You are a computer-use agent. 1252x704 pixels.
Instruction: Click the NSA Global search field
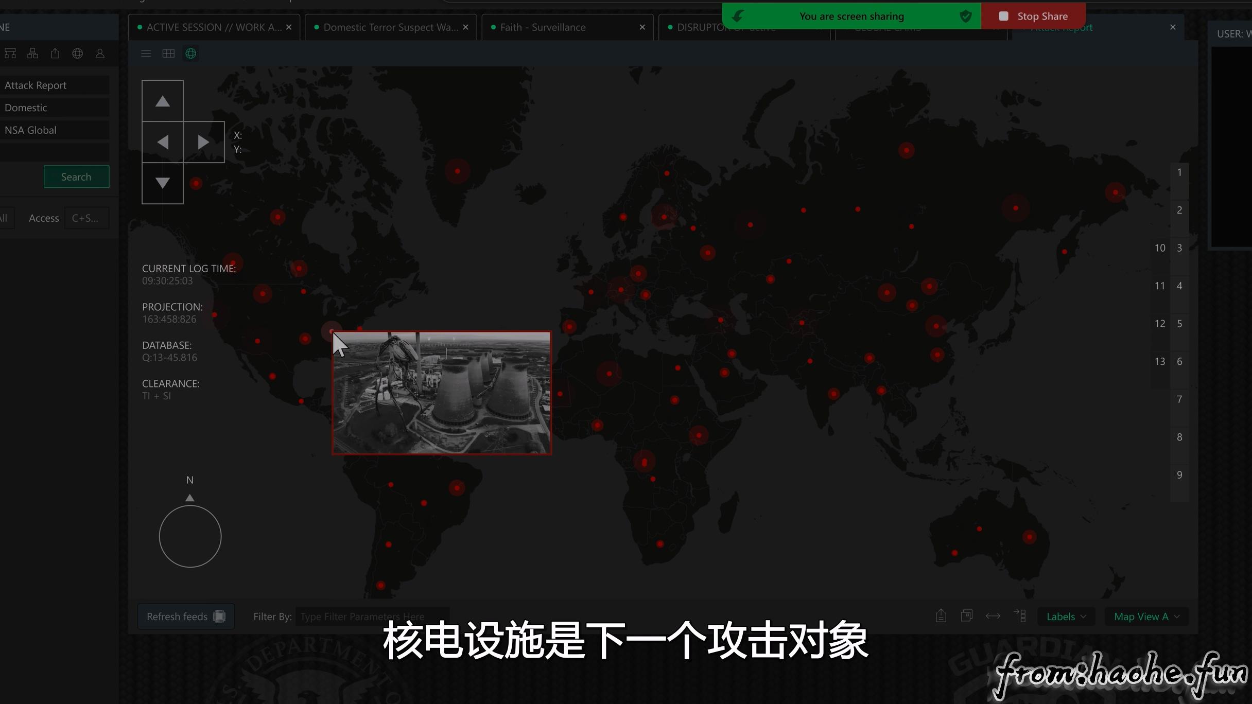point(55,130)
